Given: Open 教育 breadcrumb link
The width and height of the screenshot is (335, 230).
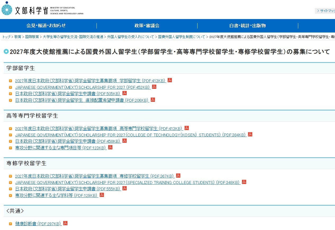Looking at the screenshot, I should pyautogui.click(x=18, y=37).
